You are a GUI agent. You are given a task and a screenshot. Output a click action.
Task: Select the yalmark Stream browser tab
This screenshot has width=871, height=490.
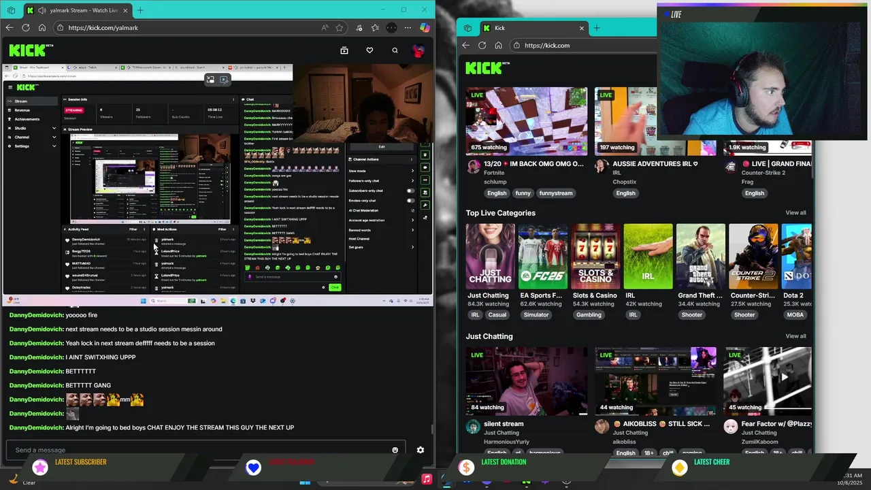[78, 10]
